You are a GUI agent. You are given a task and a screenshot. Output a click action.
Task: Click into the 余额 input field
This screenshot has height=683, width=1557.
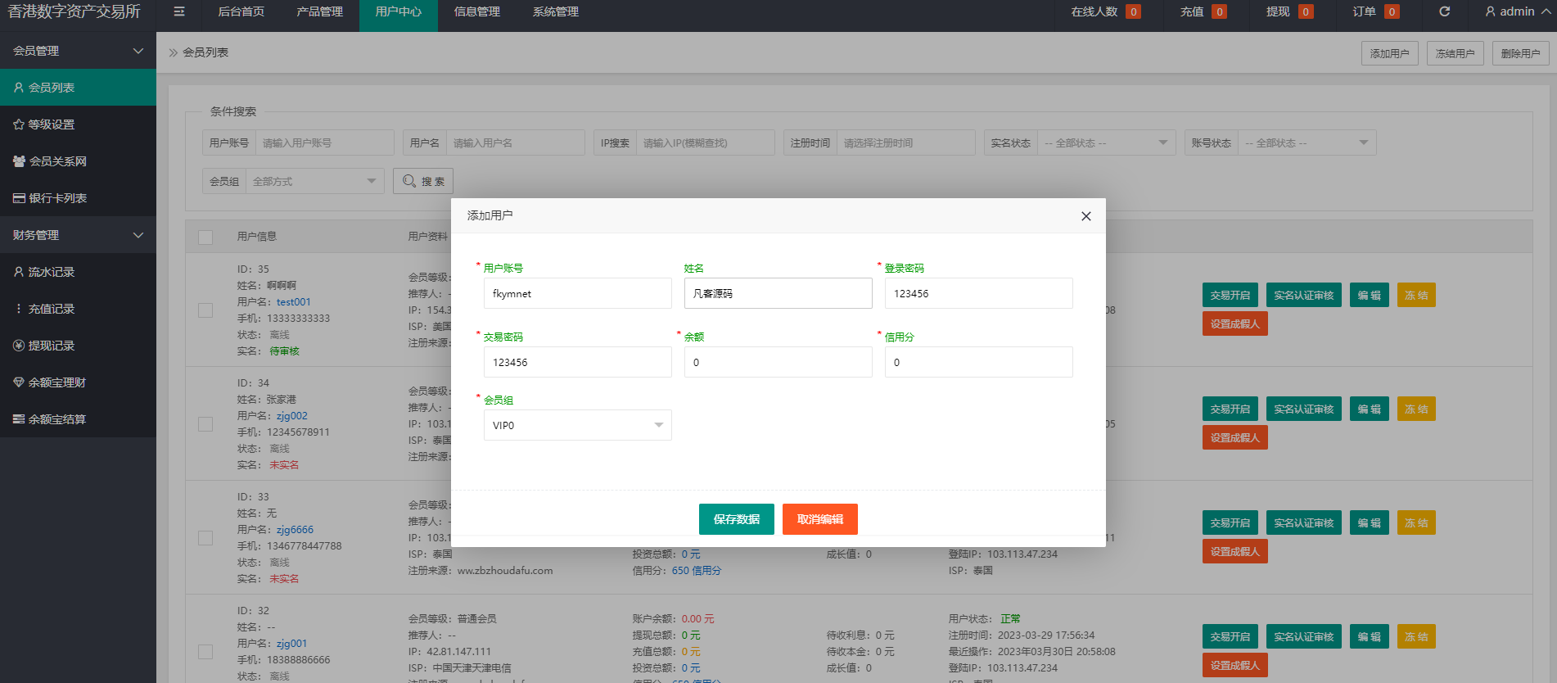point(778,362)
